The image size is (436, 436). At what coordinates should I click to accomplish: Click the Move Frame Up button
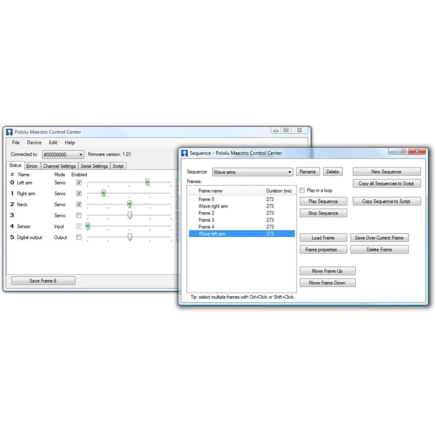click(327, 271)
